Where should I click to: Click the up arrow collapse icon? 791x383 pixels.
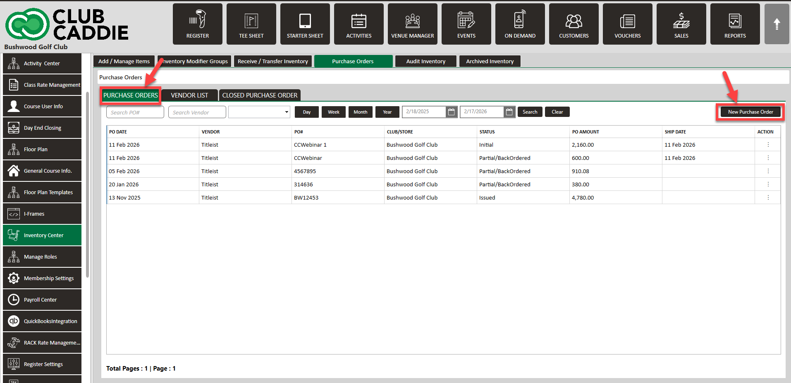tap(777, 24)
